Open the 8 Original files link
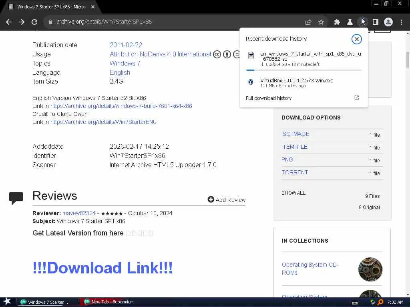410x307 pixels. pyautogui.click(x=369, y=207)
